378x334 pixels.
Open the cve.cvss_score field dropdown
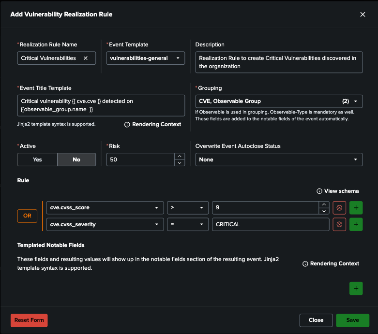[105, 207]
